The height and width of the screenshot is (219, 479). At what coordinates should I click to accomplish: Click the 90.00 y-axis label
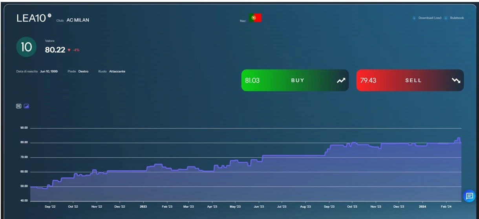tap(24, 128)
